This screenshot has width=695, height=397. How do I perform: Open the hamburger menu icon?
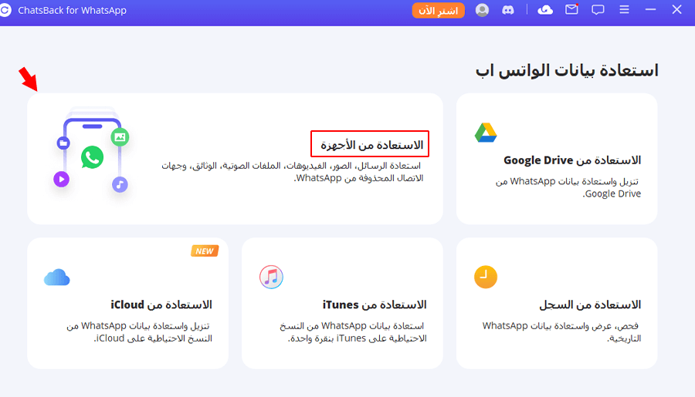pyautogui.click(x=624, y=9)
